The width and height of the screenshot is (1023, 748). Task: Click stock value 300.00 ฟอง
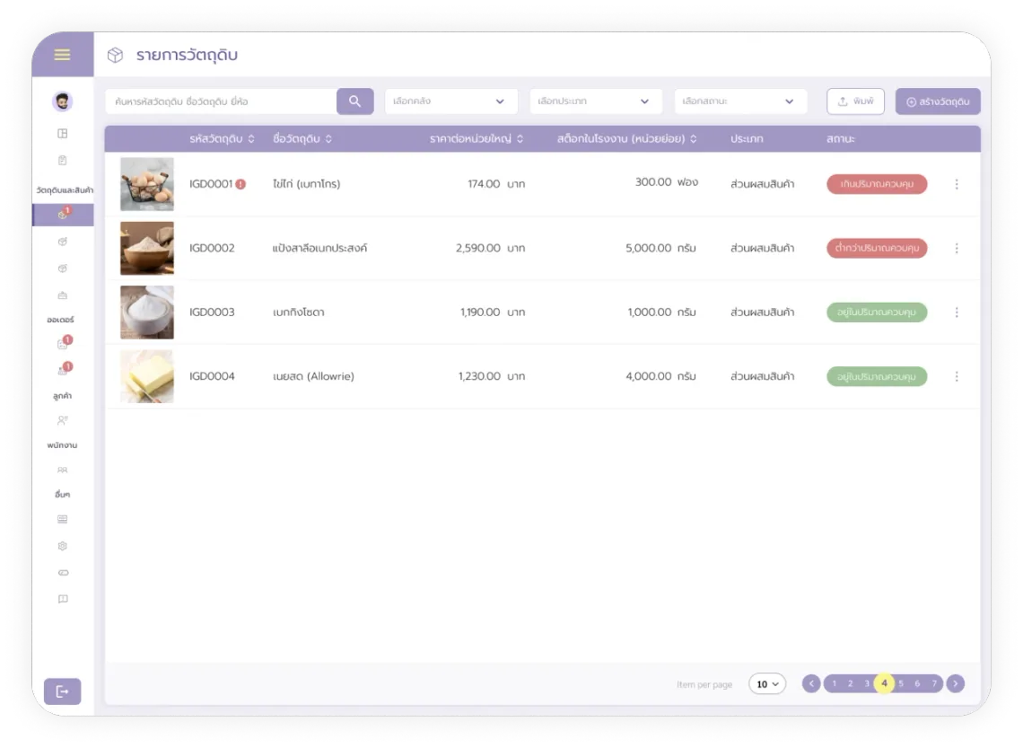tap(667, 182)
